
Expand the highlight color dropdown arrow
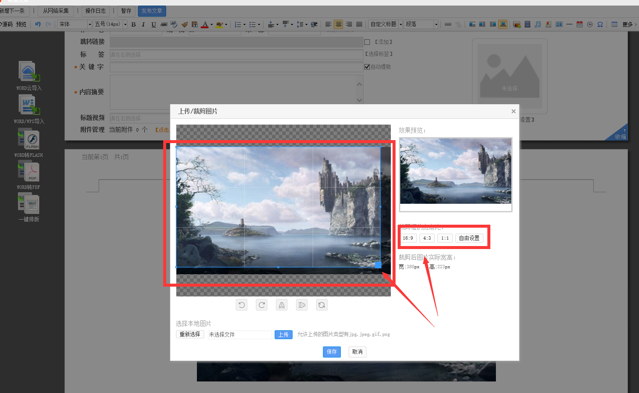pyautogui.click(x=226, y=24)
